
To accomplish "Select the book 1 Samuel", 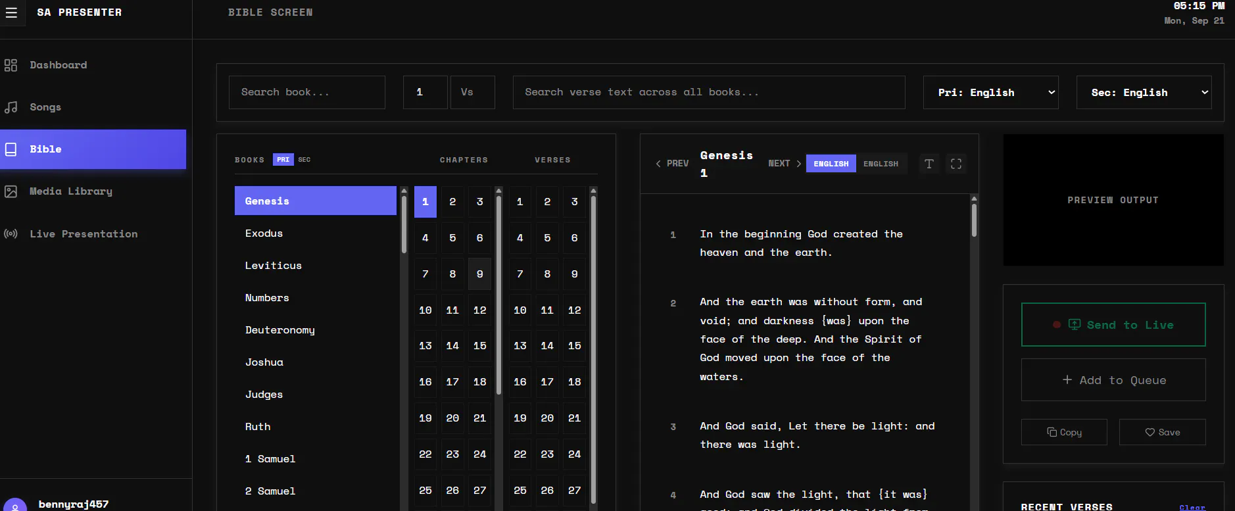I will coord(316,459).
